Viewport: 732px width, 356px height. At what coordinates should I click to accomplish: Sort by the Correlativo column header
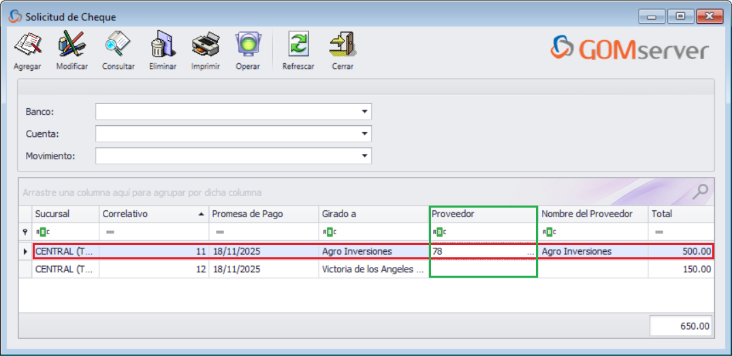[x=154, y=214]
